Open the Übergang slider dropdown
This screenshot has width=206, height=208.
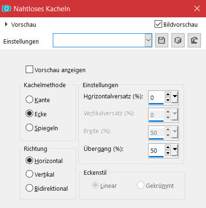175,150
